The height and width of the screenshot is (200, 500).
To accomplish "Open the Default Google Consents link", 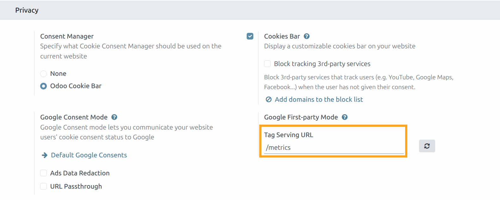I will click(89, 155).
